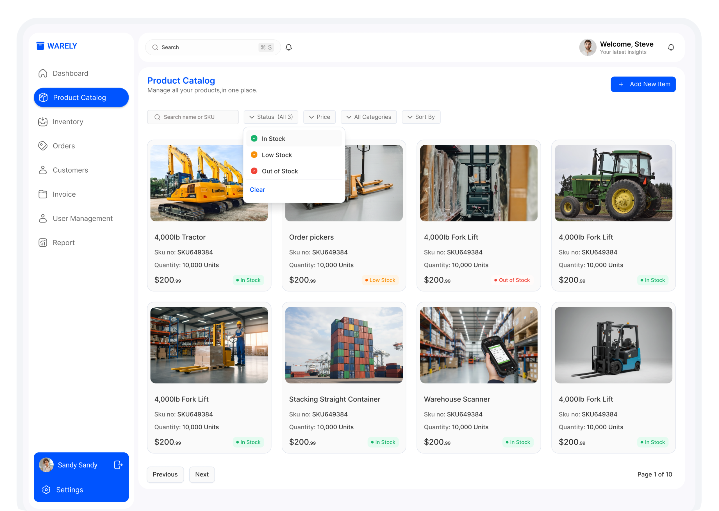Viewport: 719px width, 511px height.
Task: Expand the Price filter dropdown
Action: click(319, 117)
